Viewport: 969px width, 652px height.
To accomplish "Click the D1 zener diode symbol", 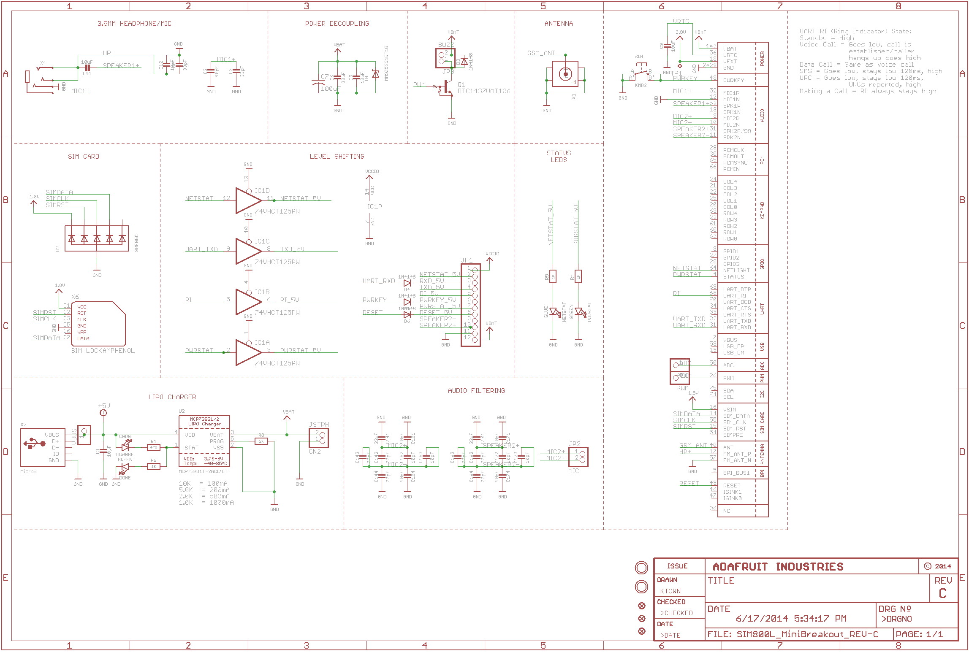I will pyautogui.click(x=375, y=74).
